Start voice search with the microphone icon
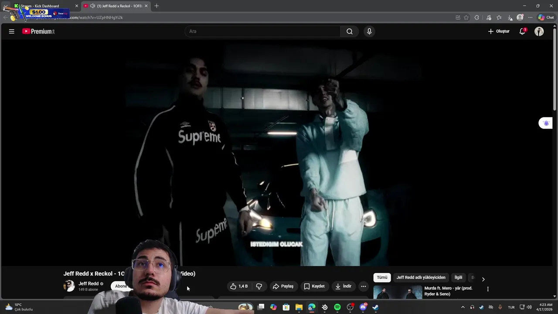Image resolution: width=558 pixels, height=314 pixels. pyautogui.click(x=369, y=31)
